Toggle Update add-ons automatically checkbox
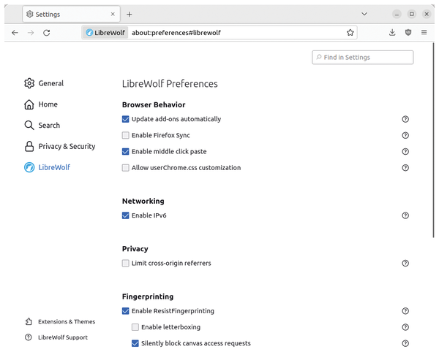 tap(125, 119)
